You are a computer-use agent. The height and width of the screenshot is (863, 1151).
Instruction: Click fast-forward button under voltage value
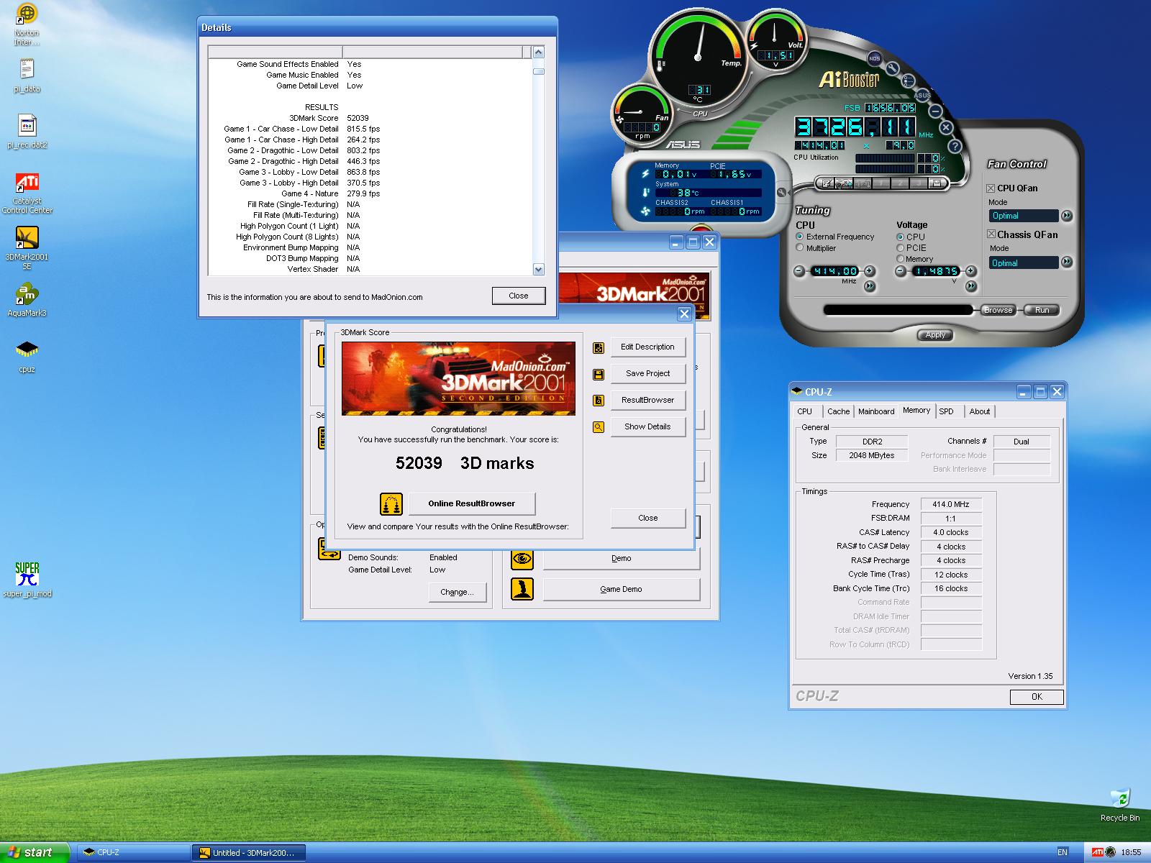[x=971, y=286]
